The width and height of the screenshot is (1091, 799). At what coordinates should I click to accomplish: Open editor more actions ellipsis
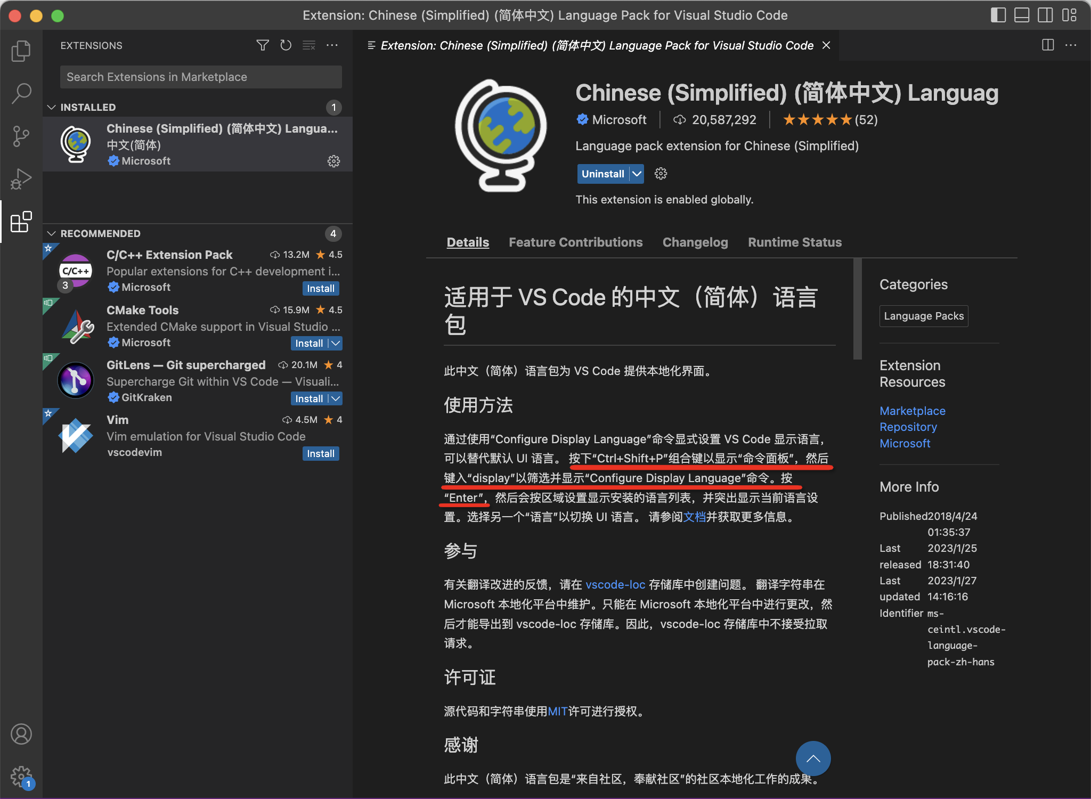pyautogui.click(x=1071, y=45)
